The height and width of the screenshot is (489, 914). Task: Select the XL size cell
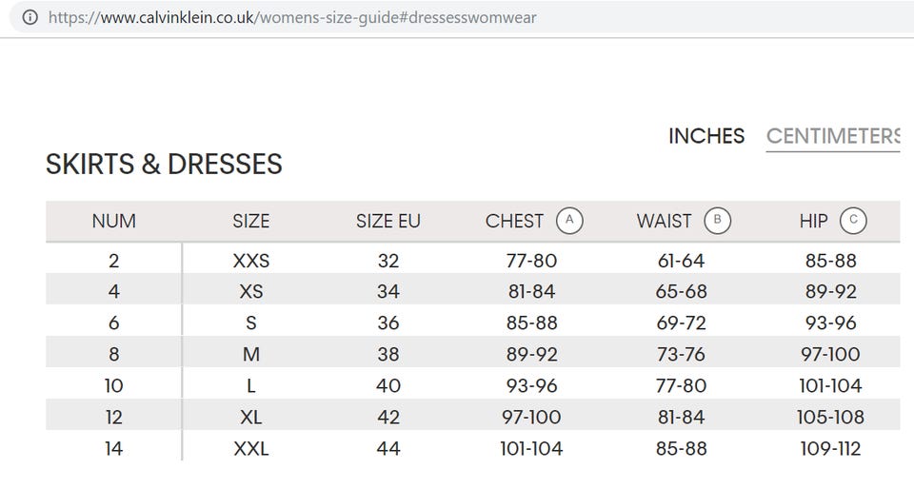point(251,418)
